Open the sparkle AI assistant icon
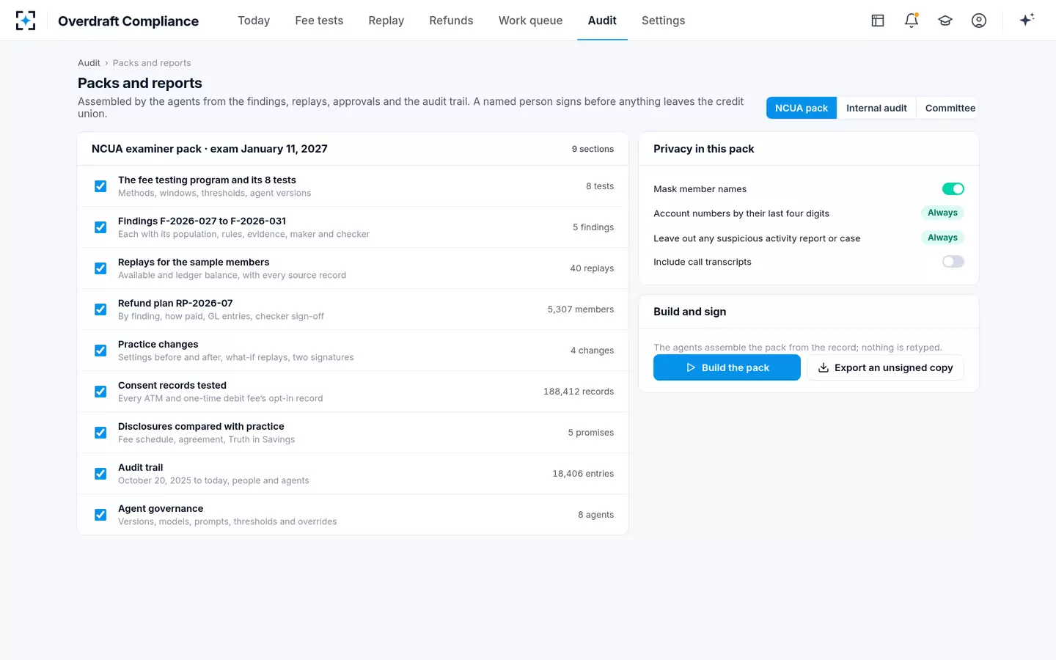1056x660 pixels. (1027, 20)
